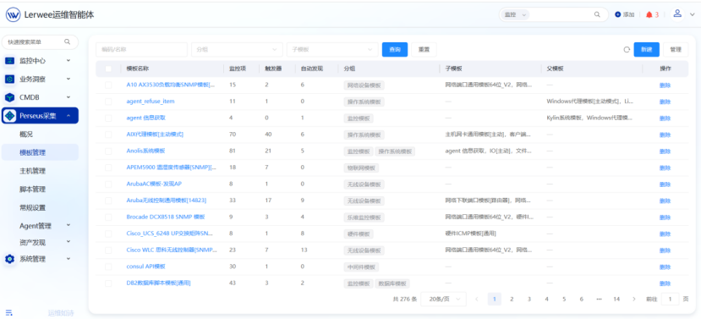Select the 模板管理 menu item
The image size is (701, 319).
pos(41,152)
